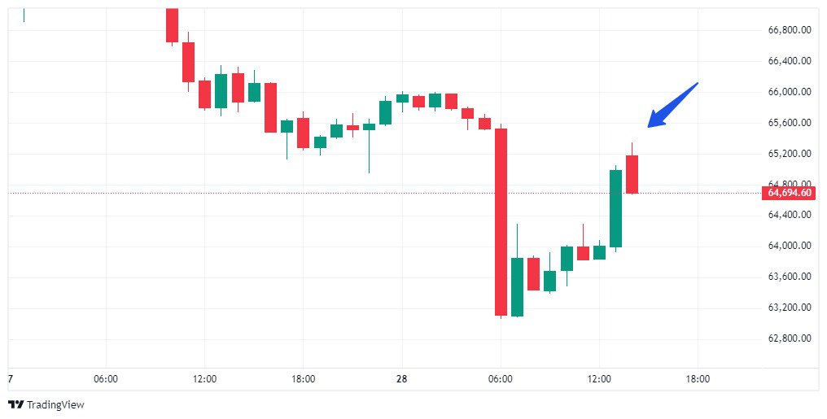Click the rightmost 18:00 time axis label
This screenshot has width=827, height=419.
coord(698,379)
